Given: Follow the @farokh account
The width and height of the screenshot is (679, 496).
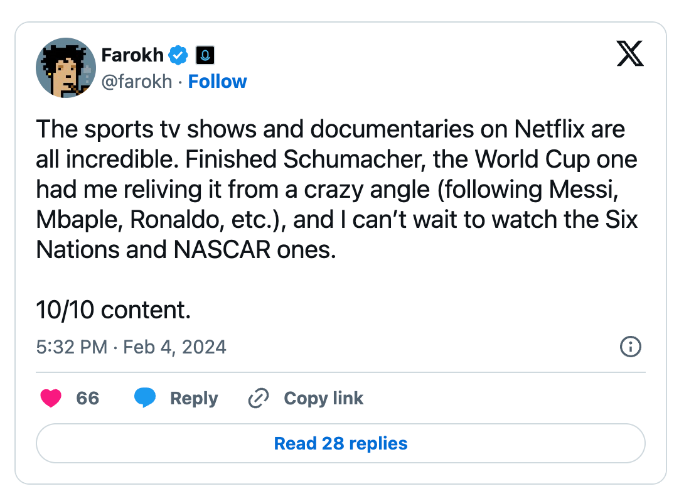Looking at the screenshot, I should pos(218,82).
